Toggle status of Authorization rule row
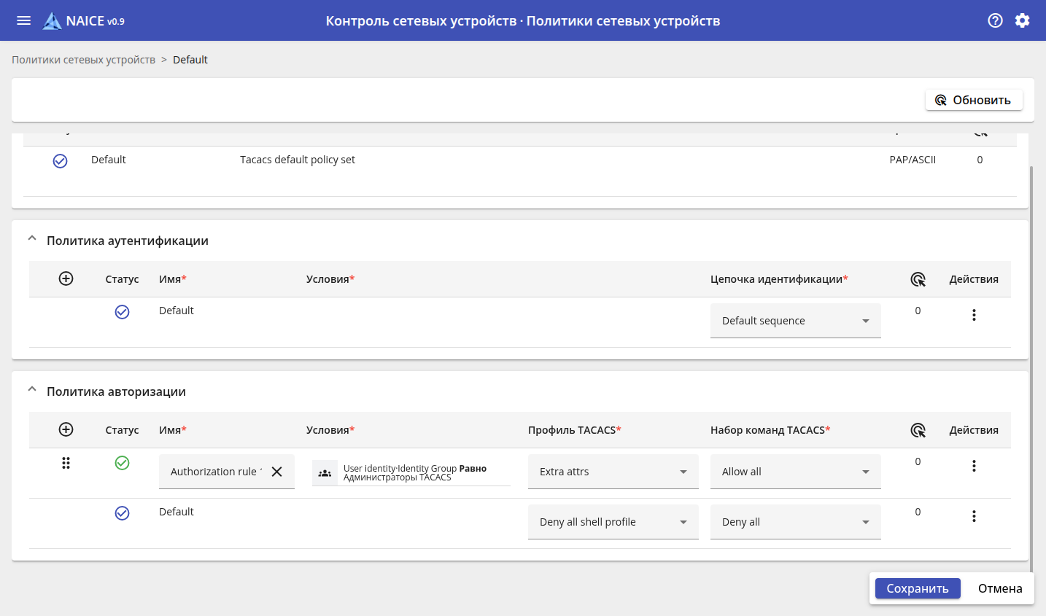 [x=122, y=463]
